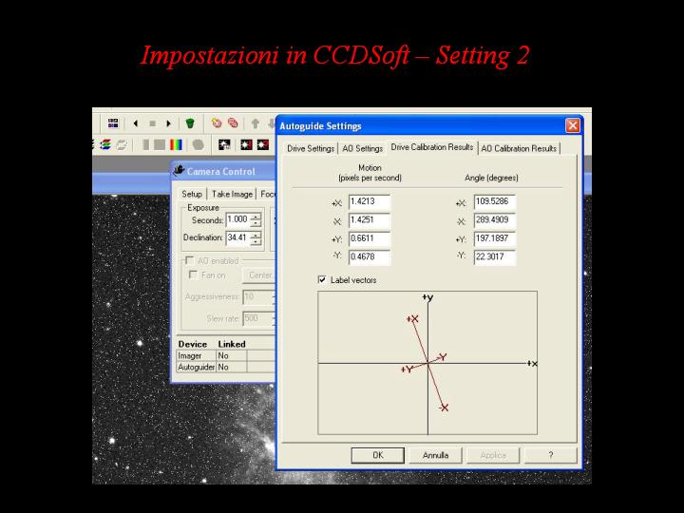Click the Autoguider row in device table
Screen dimensions: 684x513
click(225, 368)
